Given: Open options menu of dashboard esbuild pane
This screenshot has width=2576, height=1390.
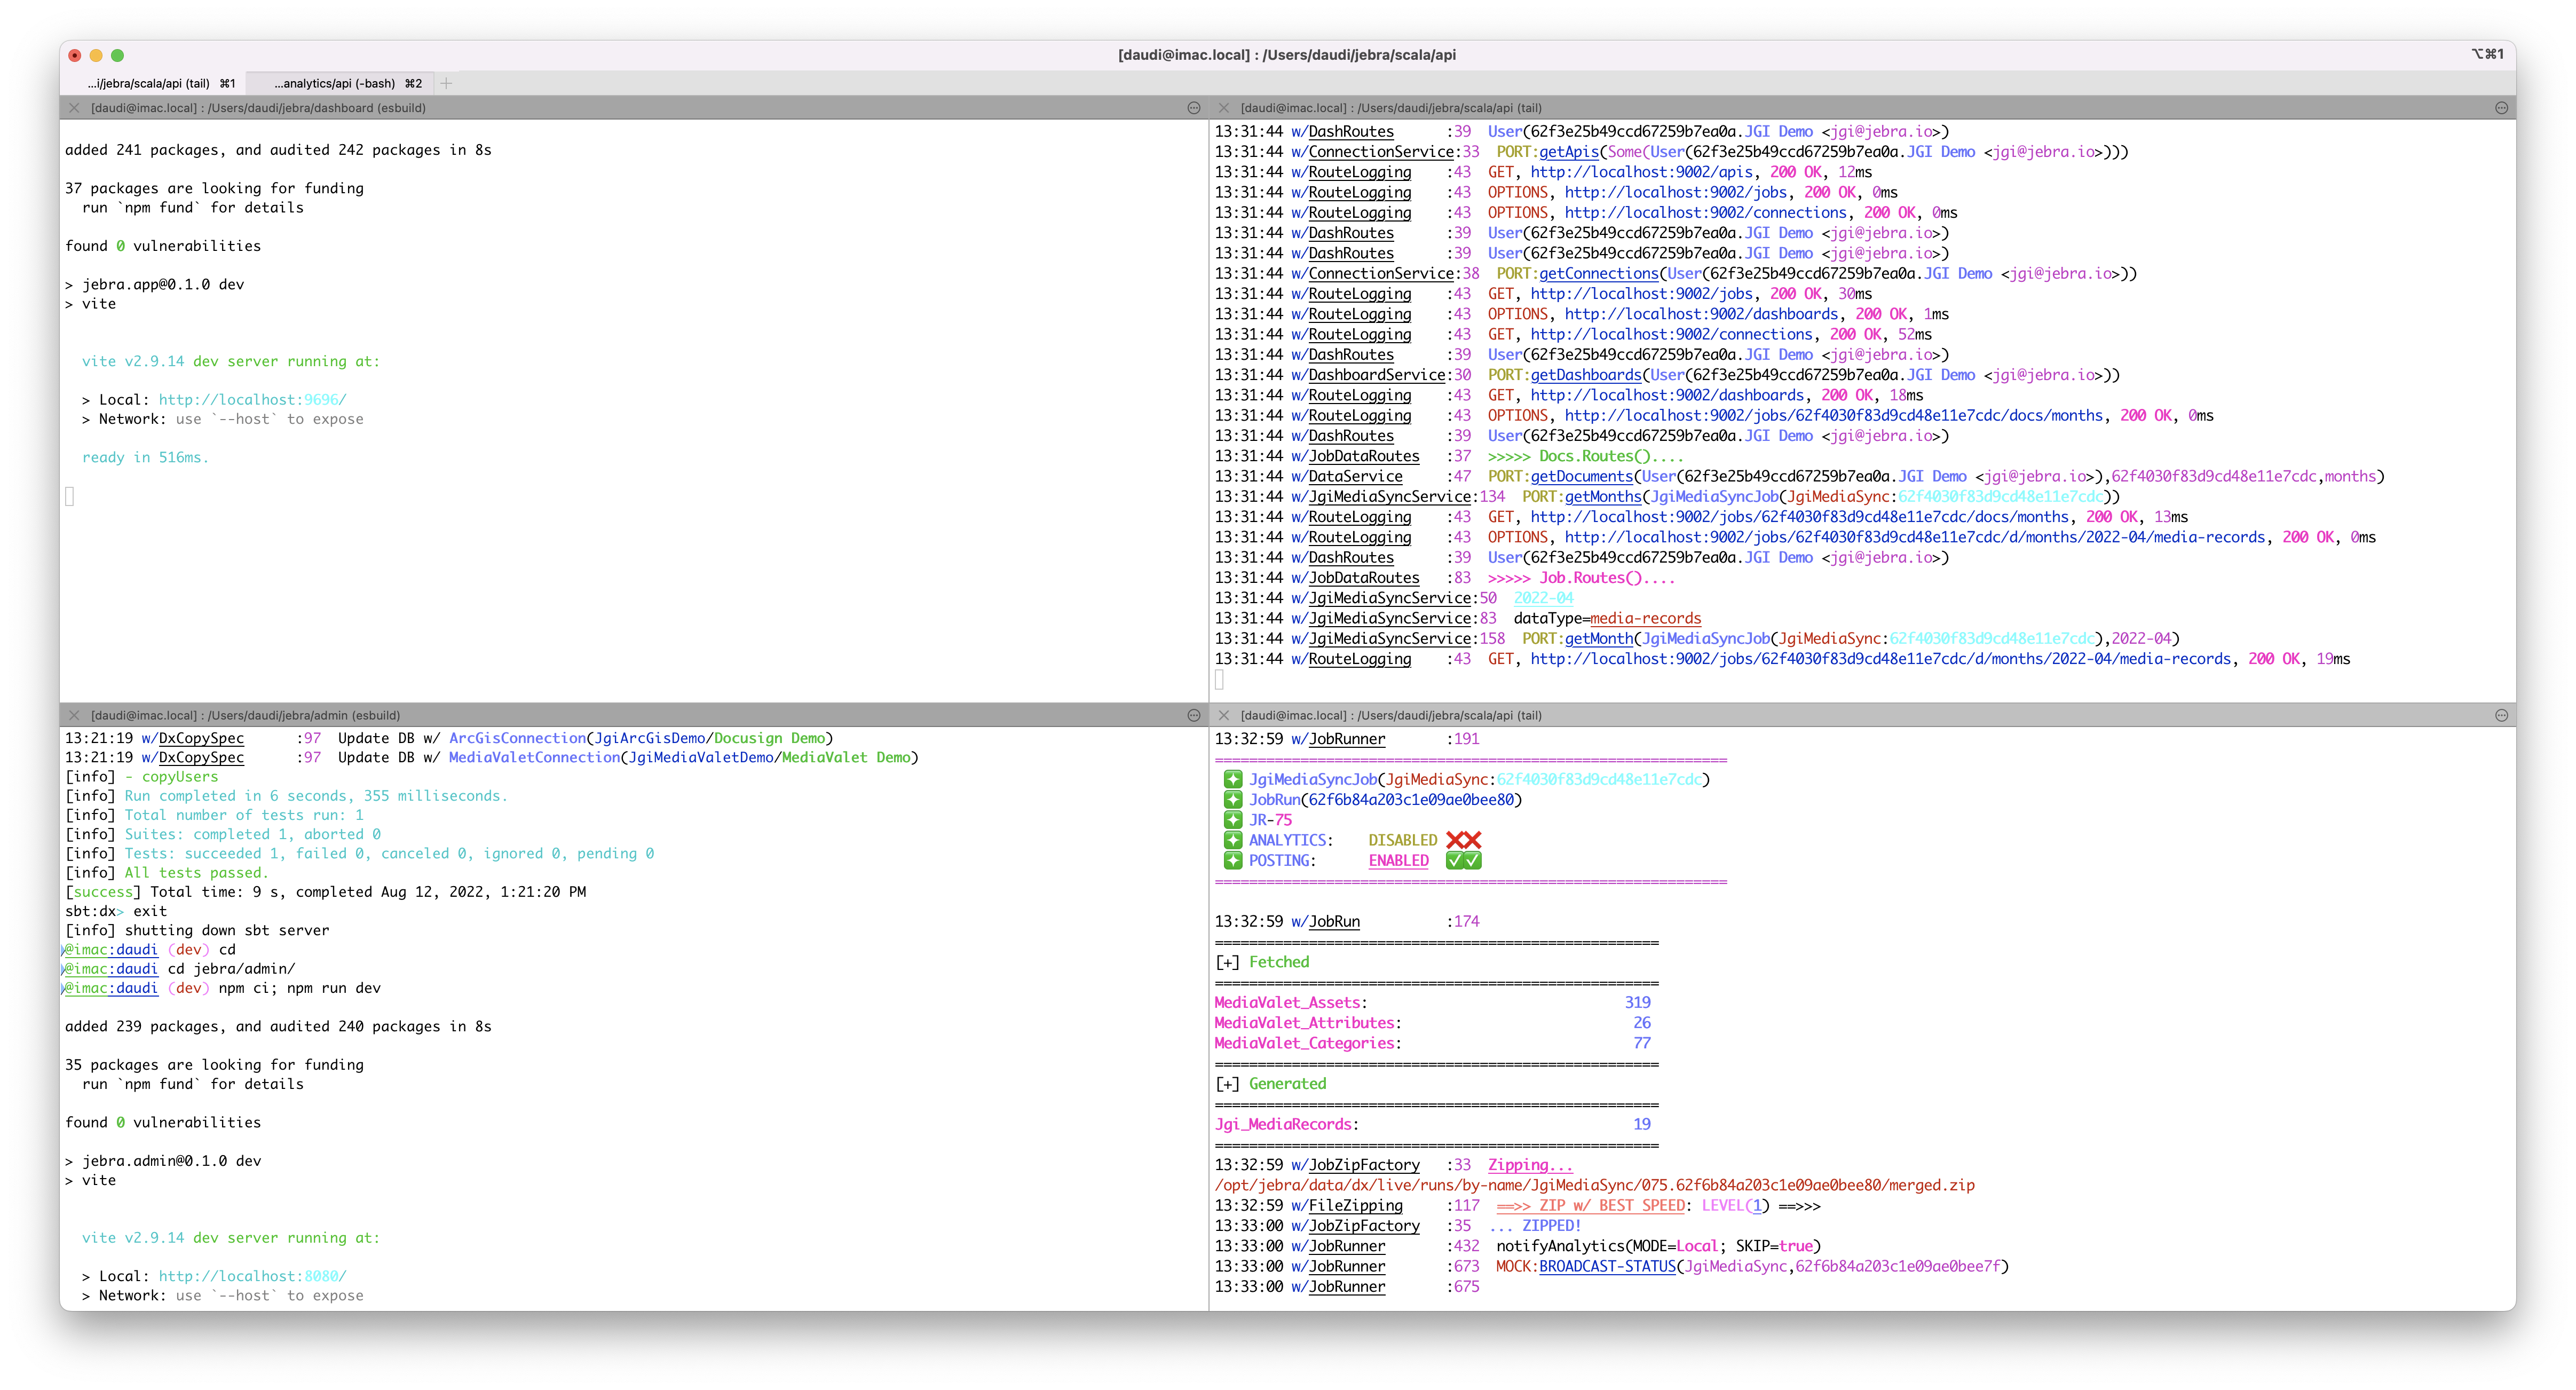Looking at the screenshot, I should [1193, 108].
